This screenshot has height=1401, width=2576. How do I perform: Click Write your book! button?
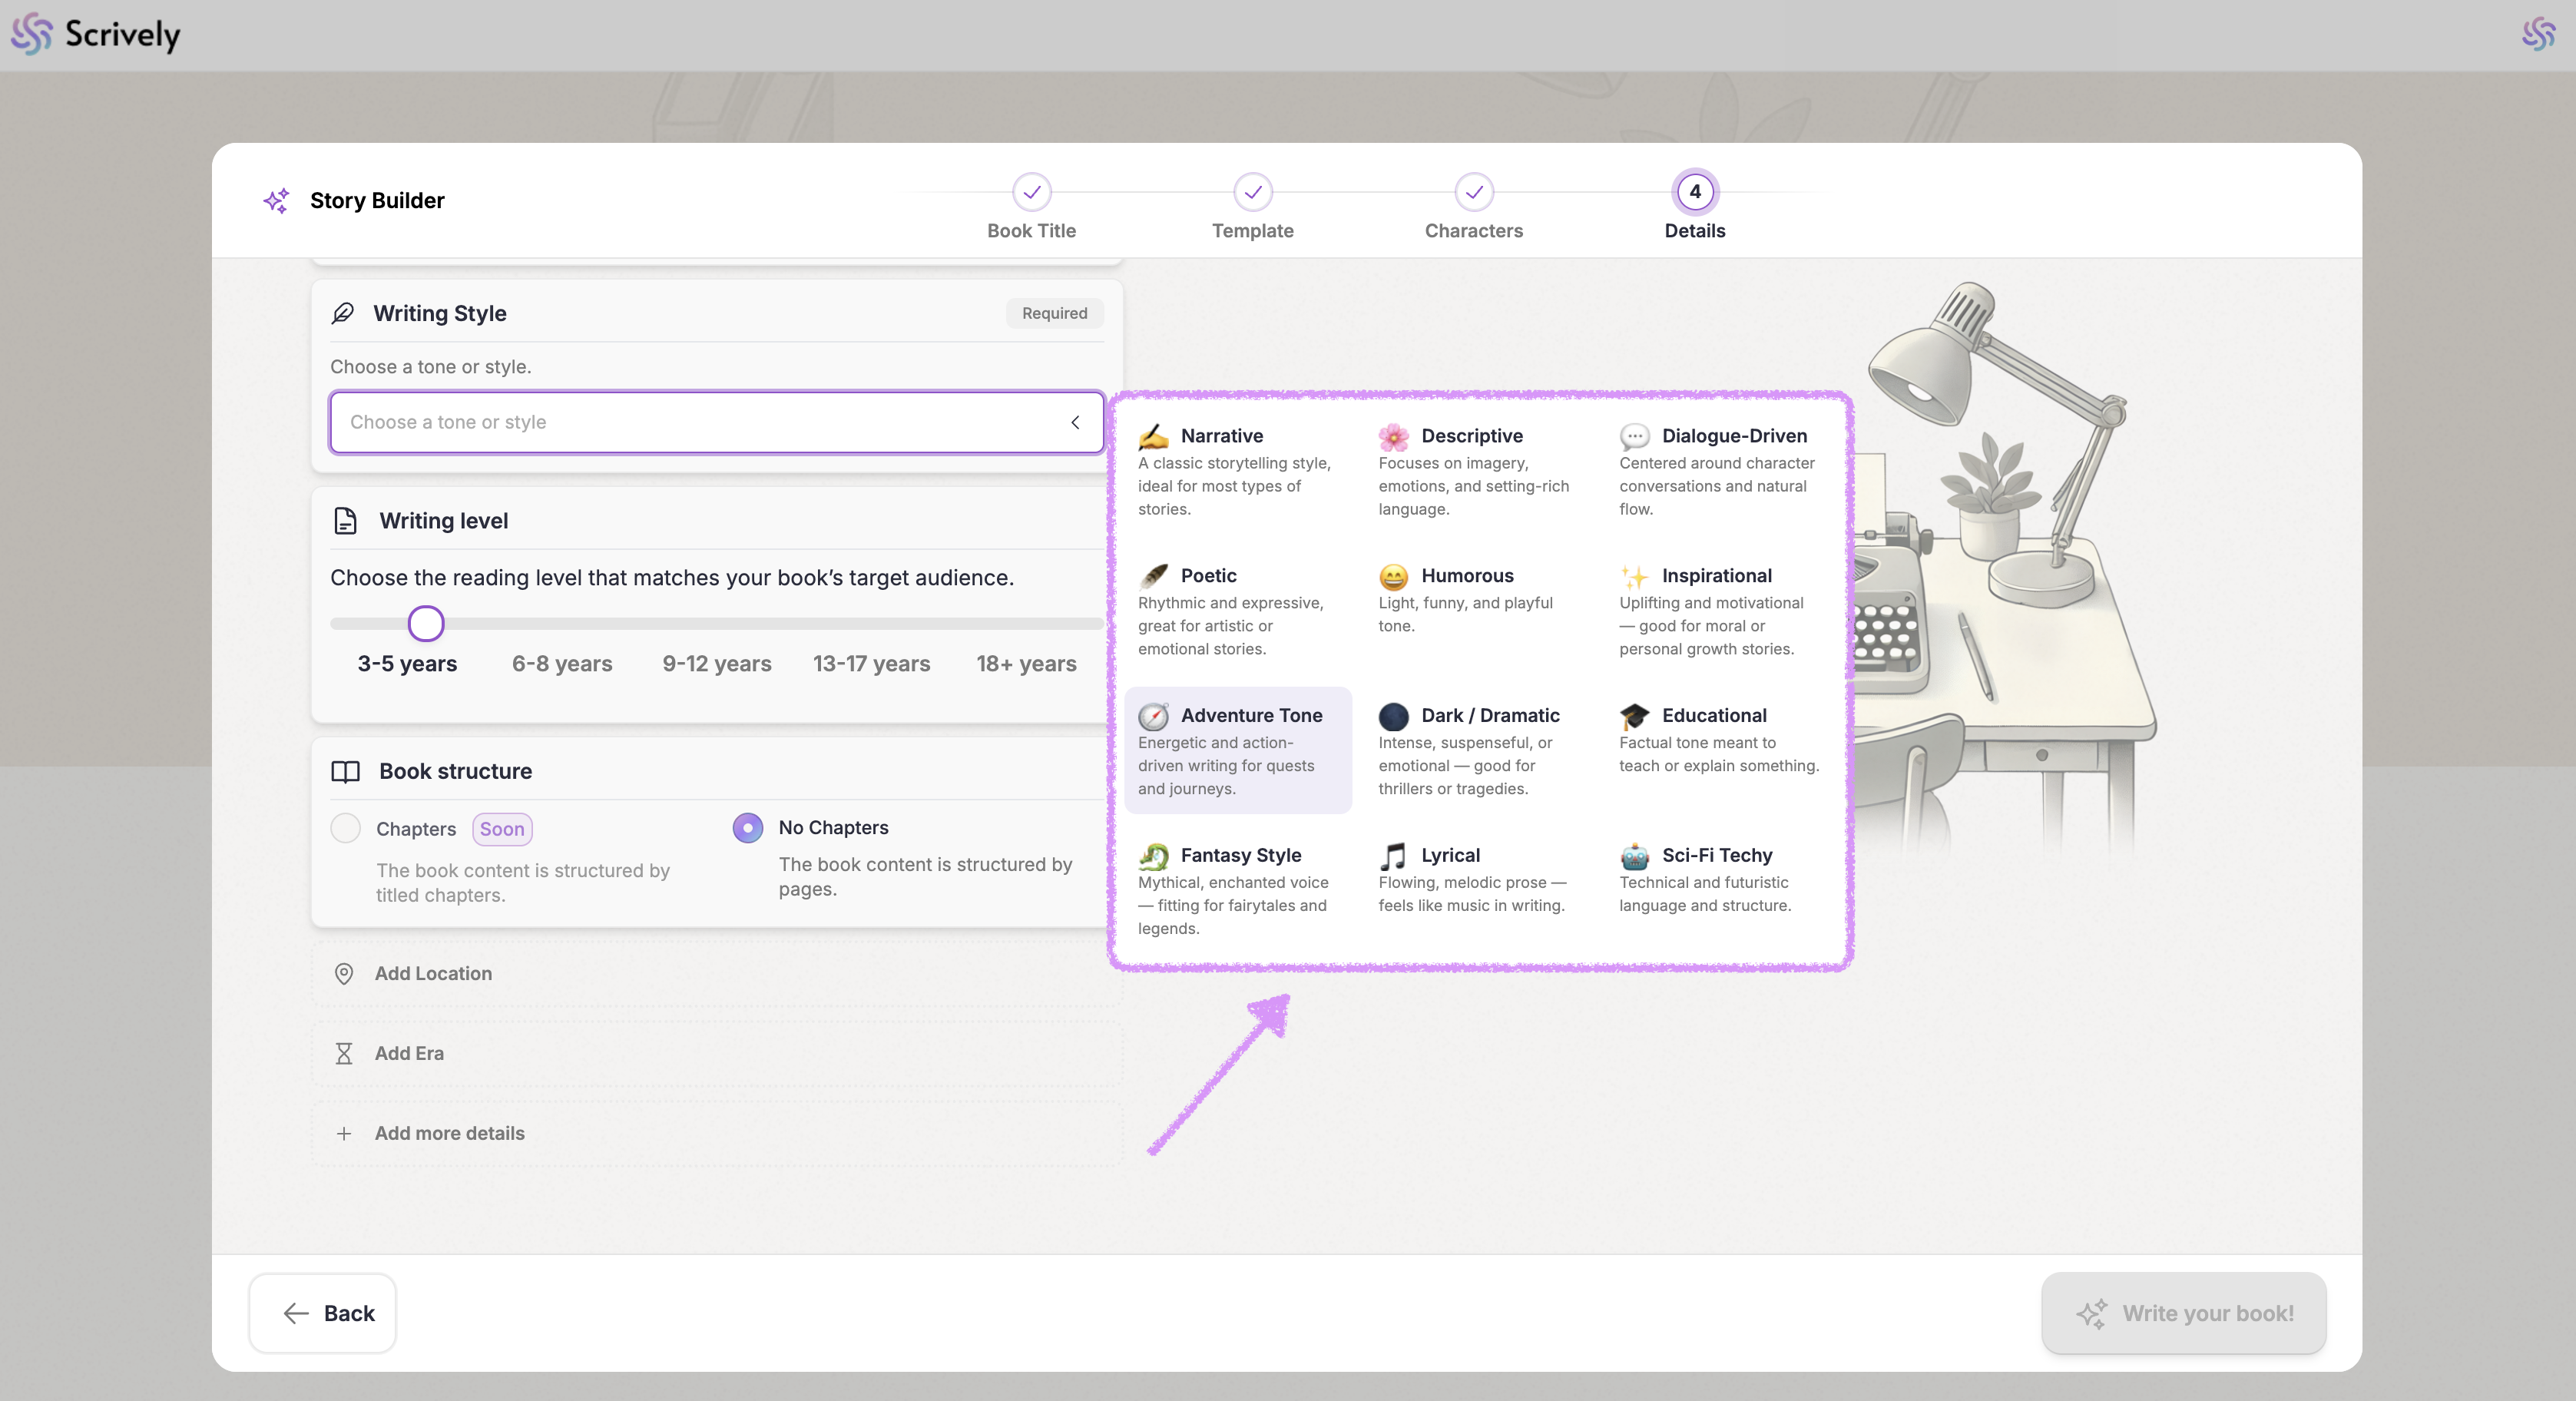(2183, 1313)
